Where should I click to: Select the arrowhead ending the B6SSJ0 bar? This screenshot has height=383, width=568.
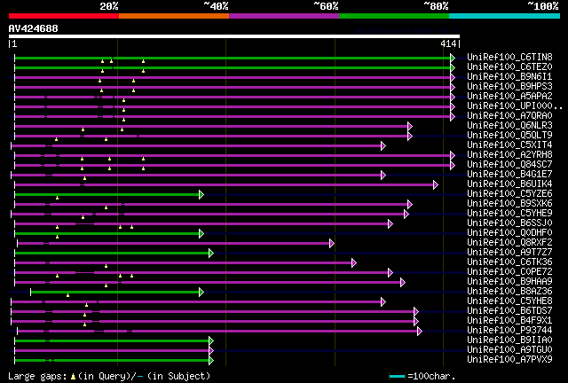390,224
